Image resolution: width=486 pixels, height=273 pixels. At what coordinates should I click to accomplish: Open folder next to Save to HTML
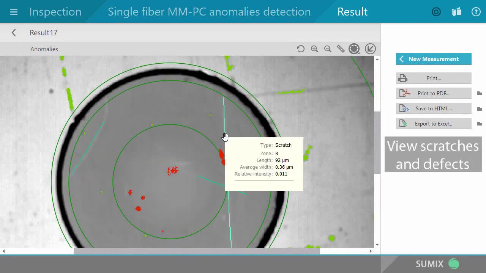click(480, 108)
